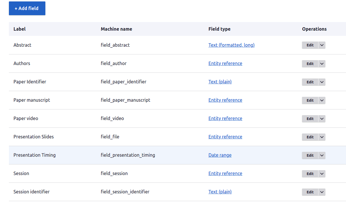346x208 pixels.
Task: Edit the Paper Identifier field
Action: pos(310,82)
